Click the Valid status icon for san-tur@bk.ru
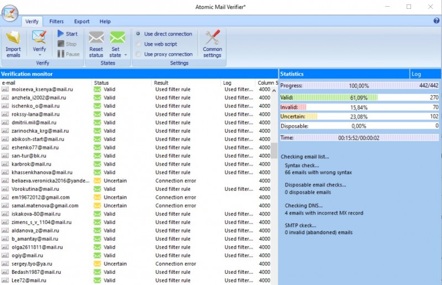The image size is (442, 285). pos(97,156)
